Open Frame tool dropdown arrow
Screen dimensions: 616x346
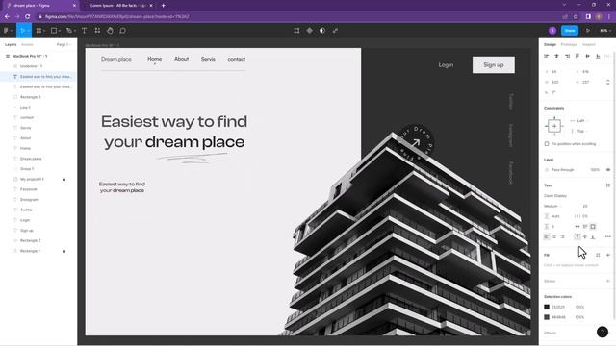[x=44, y=31]
